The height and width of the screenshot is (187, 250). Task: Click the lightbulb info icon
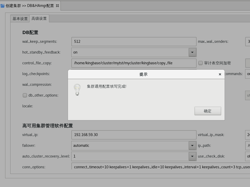click(x=77, y=90)
